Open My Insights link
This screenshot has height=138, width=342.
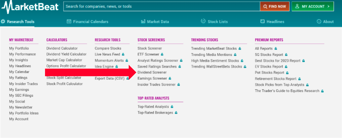19,60
